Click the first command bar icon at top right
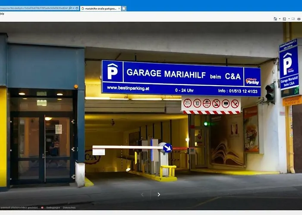Viewport: 302px width, 215px height. click(275, 19)
